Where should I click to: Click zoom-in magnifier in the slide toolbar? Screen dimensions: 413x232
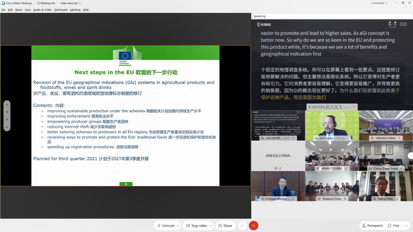coord(7,120)
